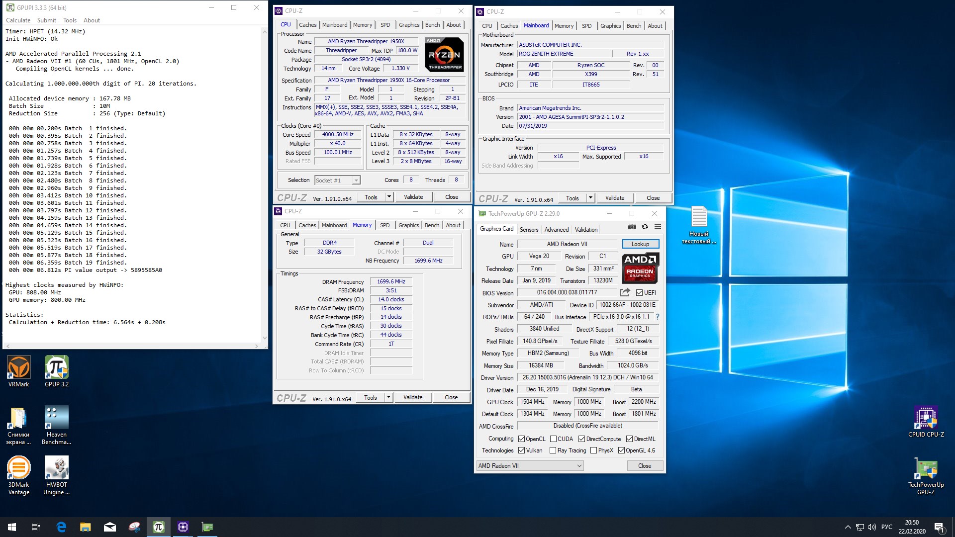Click the Bus Interface question mark help
955x537 pixels.
pos(658,317)
